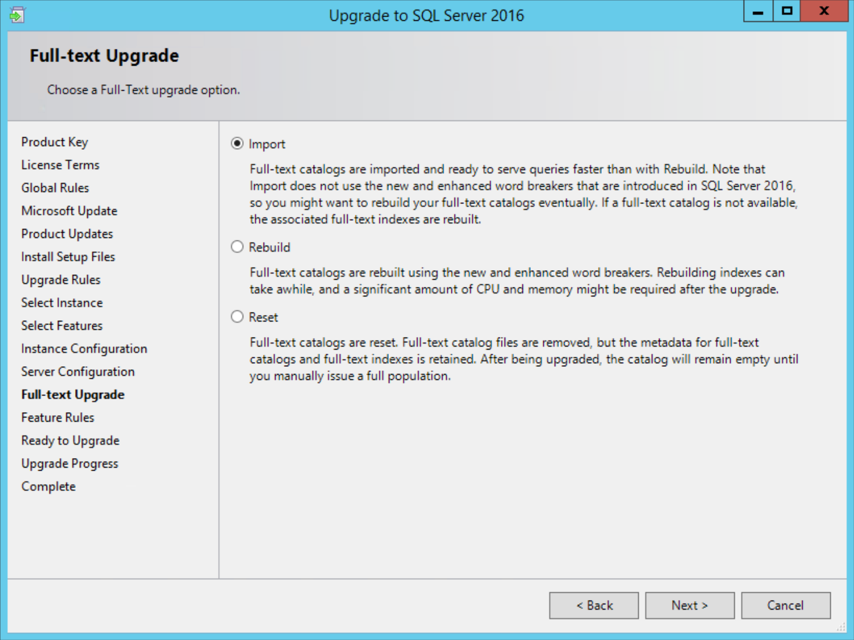
Task: Click Product Updates in the step list
Action: coord(67,234)
